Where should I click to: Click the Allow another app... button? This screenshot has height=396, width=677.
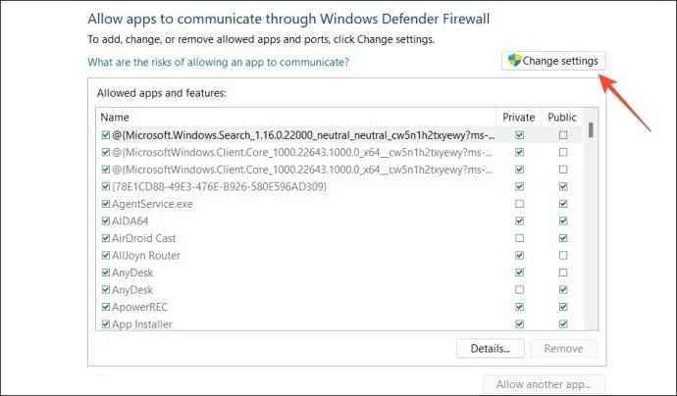(x=544, y=384)
